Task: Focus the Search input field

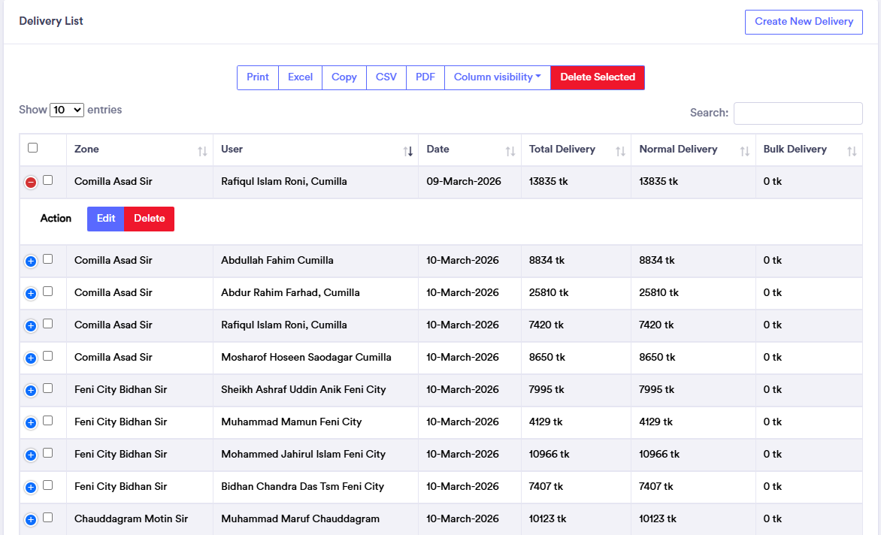Action: [x=798, y=113]
